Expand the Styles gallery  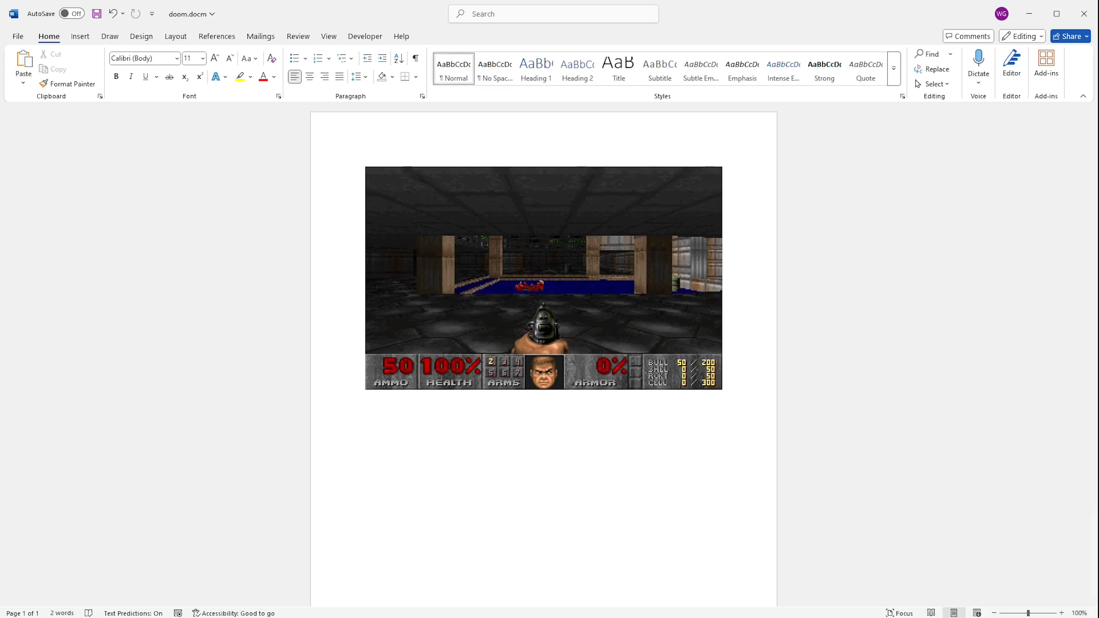pos(893,69)
